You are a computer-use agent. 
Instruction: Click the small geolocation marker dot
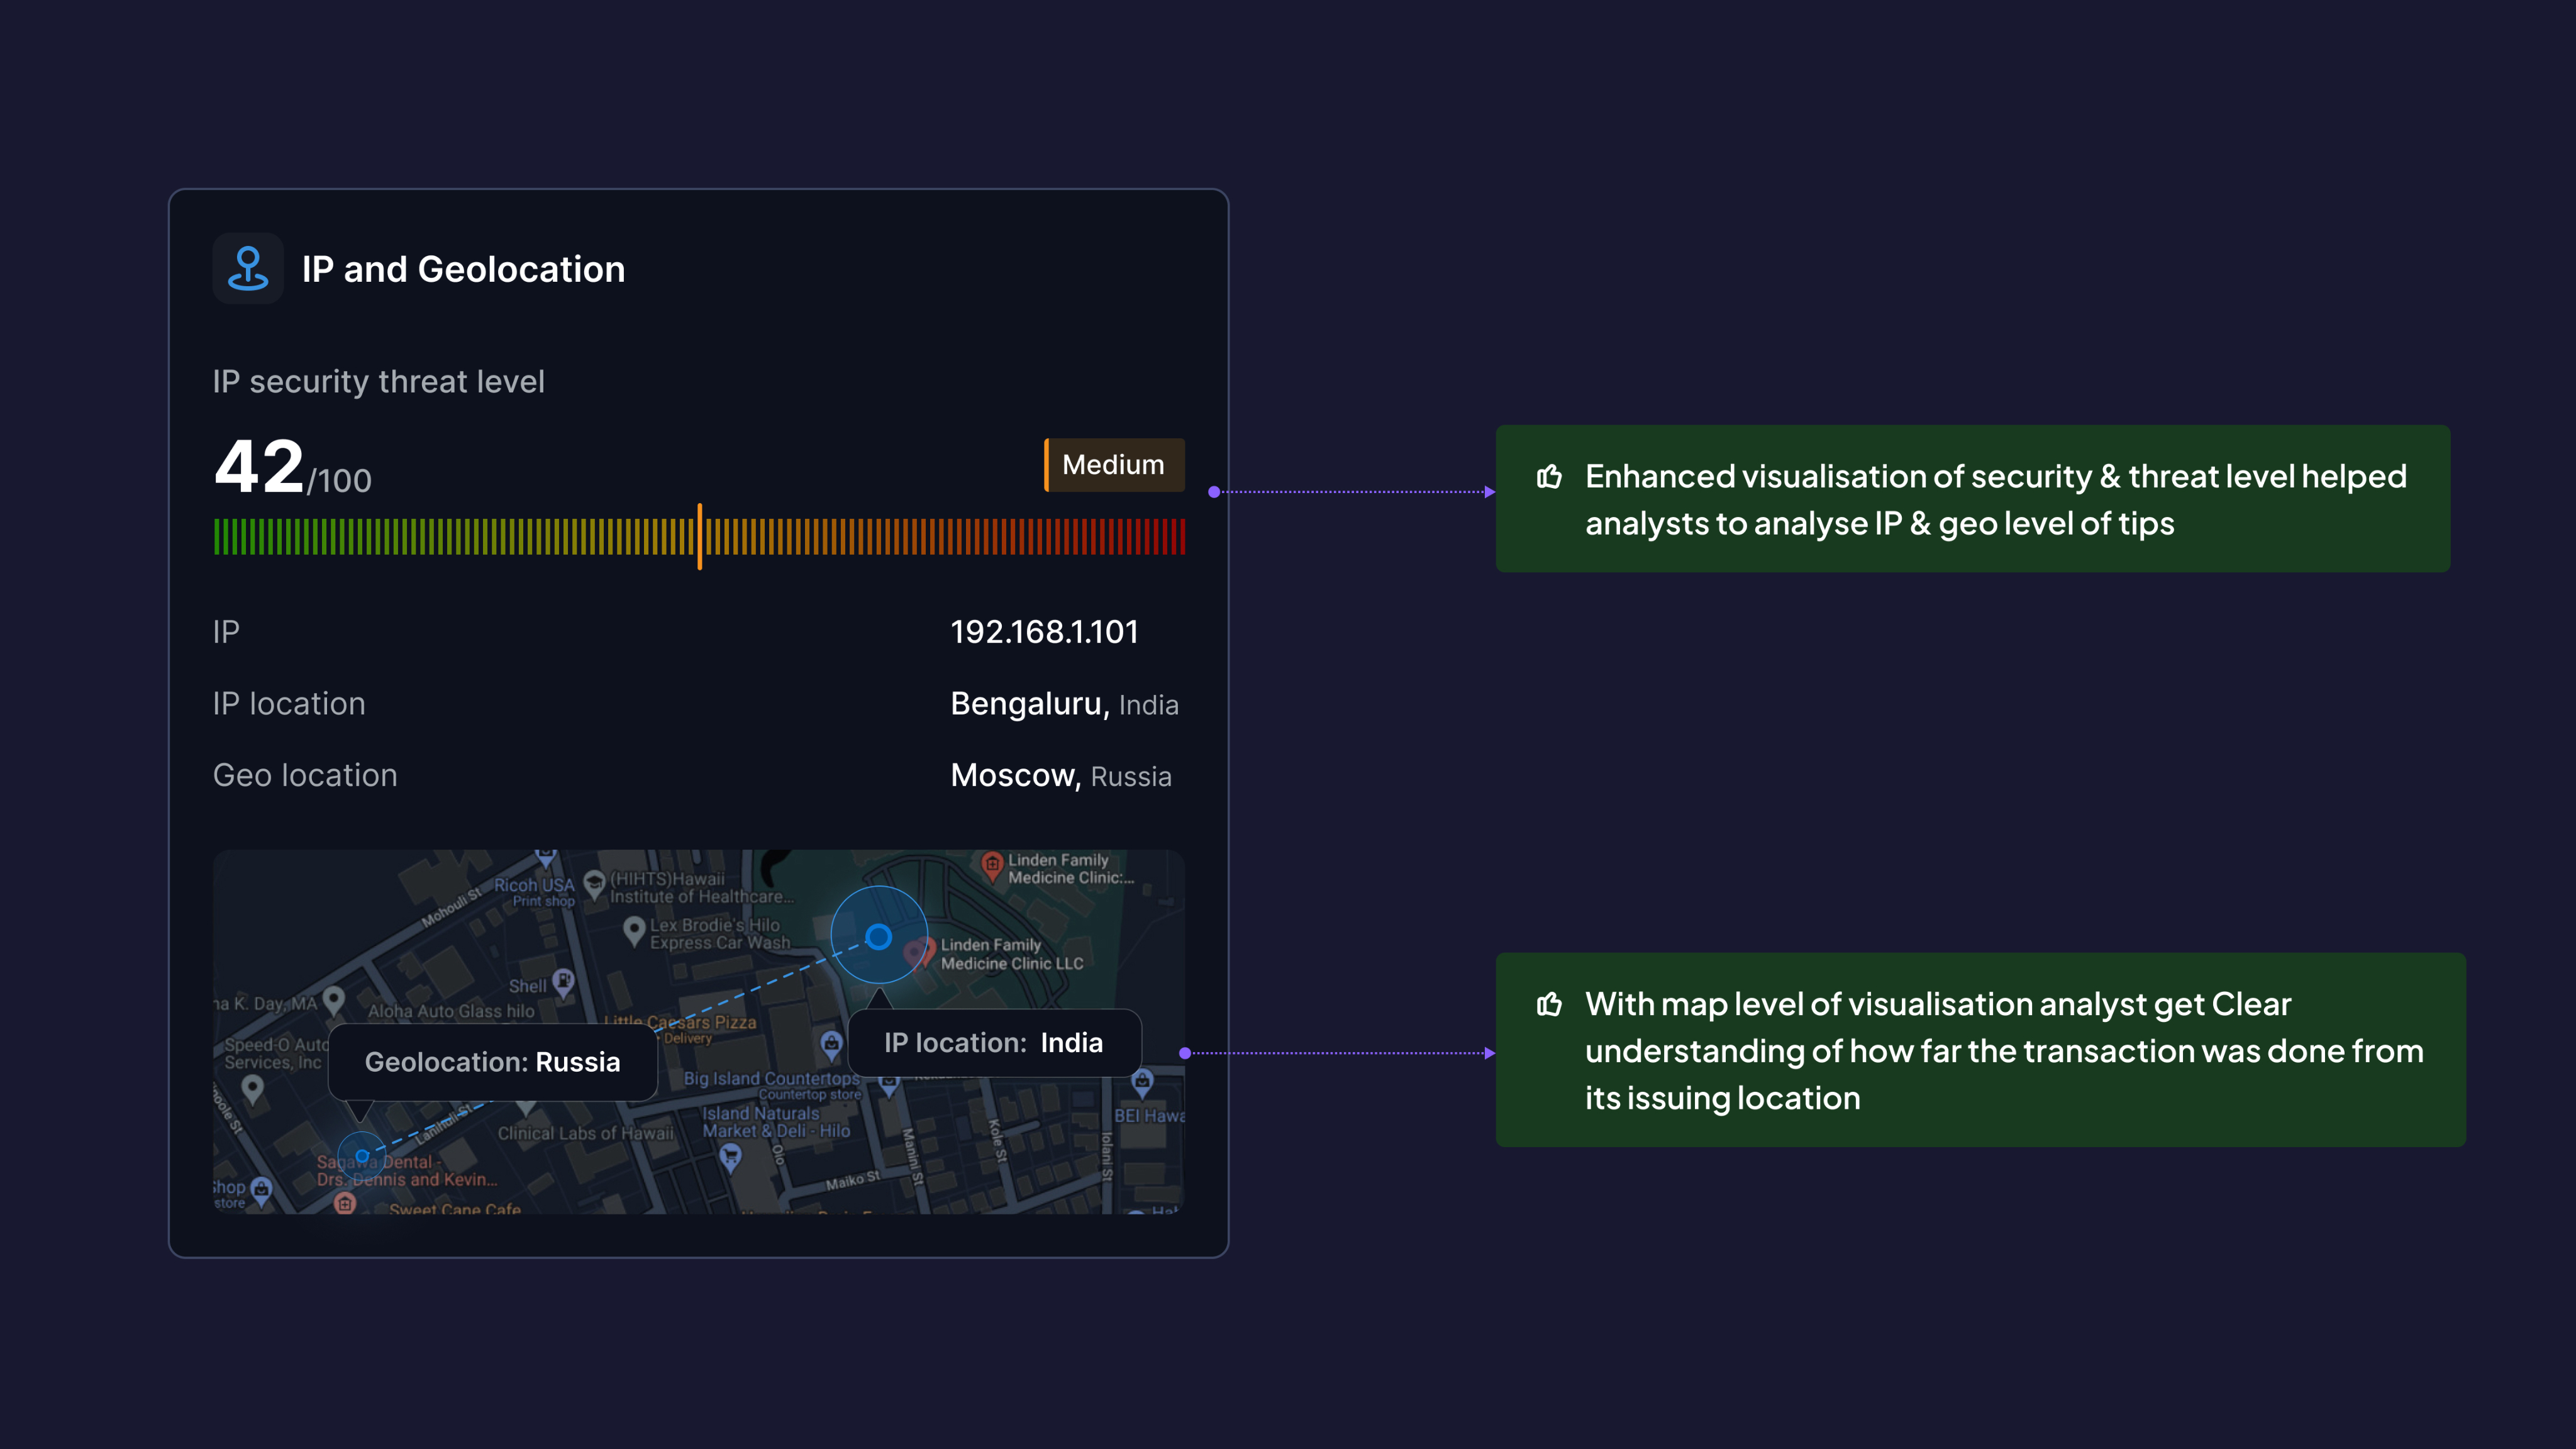(x=362, y=1156)
